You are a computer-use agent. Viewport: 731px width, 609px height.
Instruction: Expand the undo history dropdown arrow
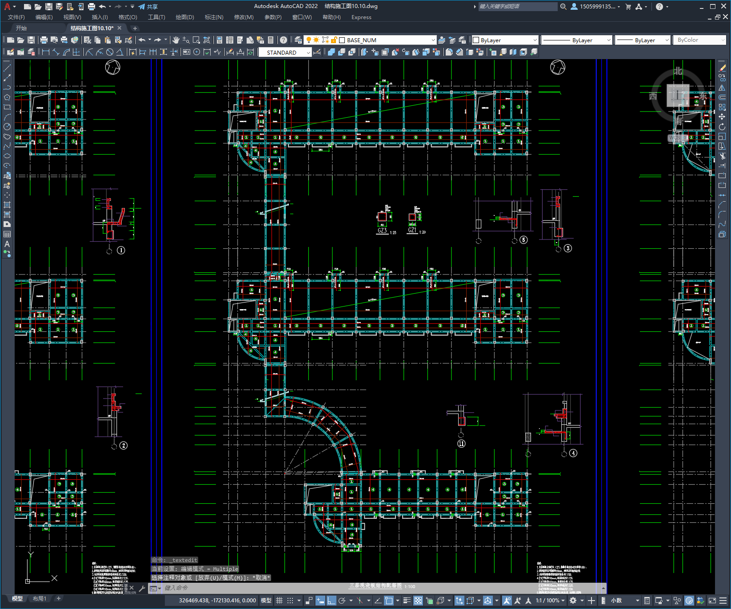coord(150,40)
